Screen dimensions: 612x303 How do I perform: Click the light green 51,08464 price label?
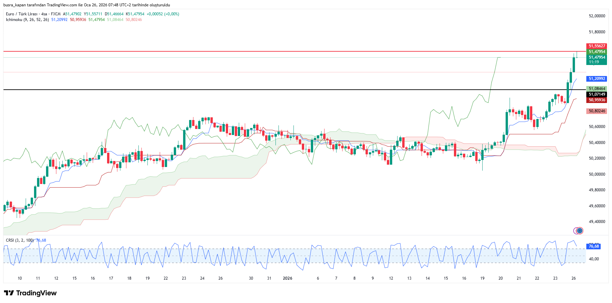596,89
